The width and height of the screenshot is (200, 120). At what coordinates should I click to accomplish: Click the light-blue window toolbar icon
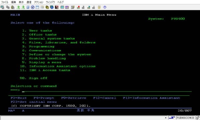point(37,7)
